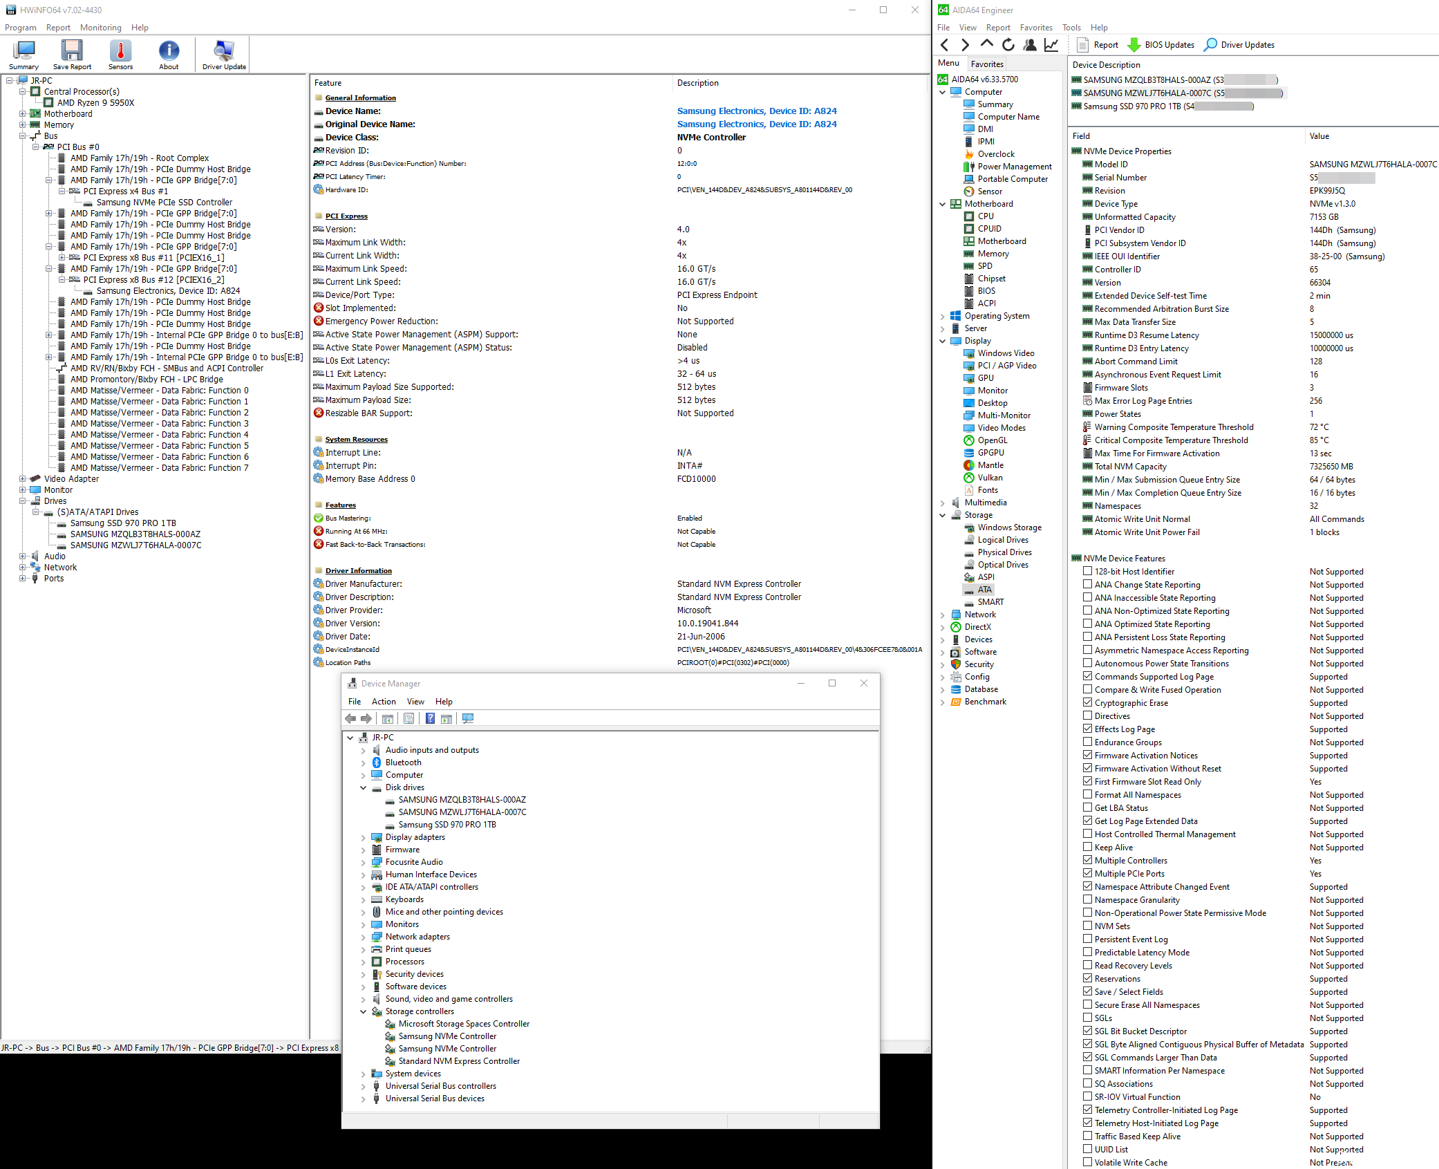Collapse Storage controllers in Device Manager
This screenshot has height=1169, width=1439.
(x=364, y=1011)
